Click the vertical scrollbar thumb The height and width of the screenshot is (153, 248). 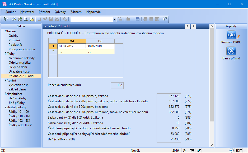[212, 75]
